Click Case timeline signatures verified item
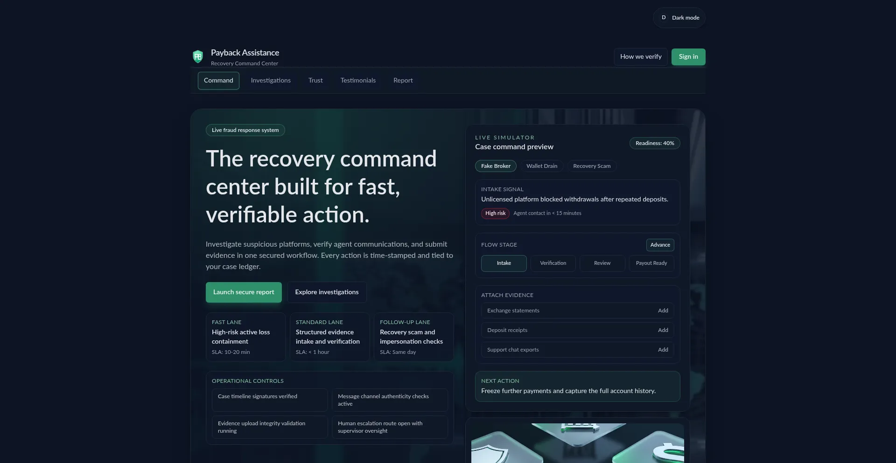This screenshot has width=896, height=463. coord(270,400)
